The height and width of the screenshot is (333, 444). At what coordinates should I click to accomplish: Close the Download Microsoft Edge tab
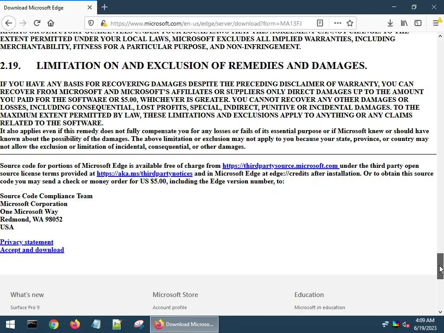click(x=90, y=7)
